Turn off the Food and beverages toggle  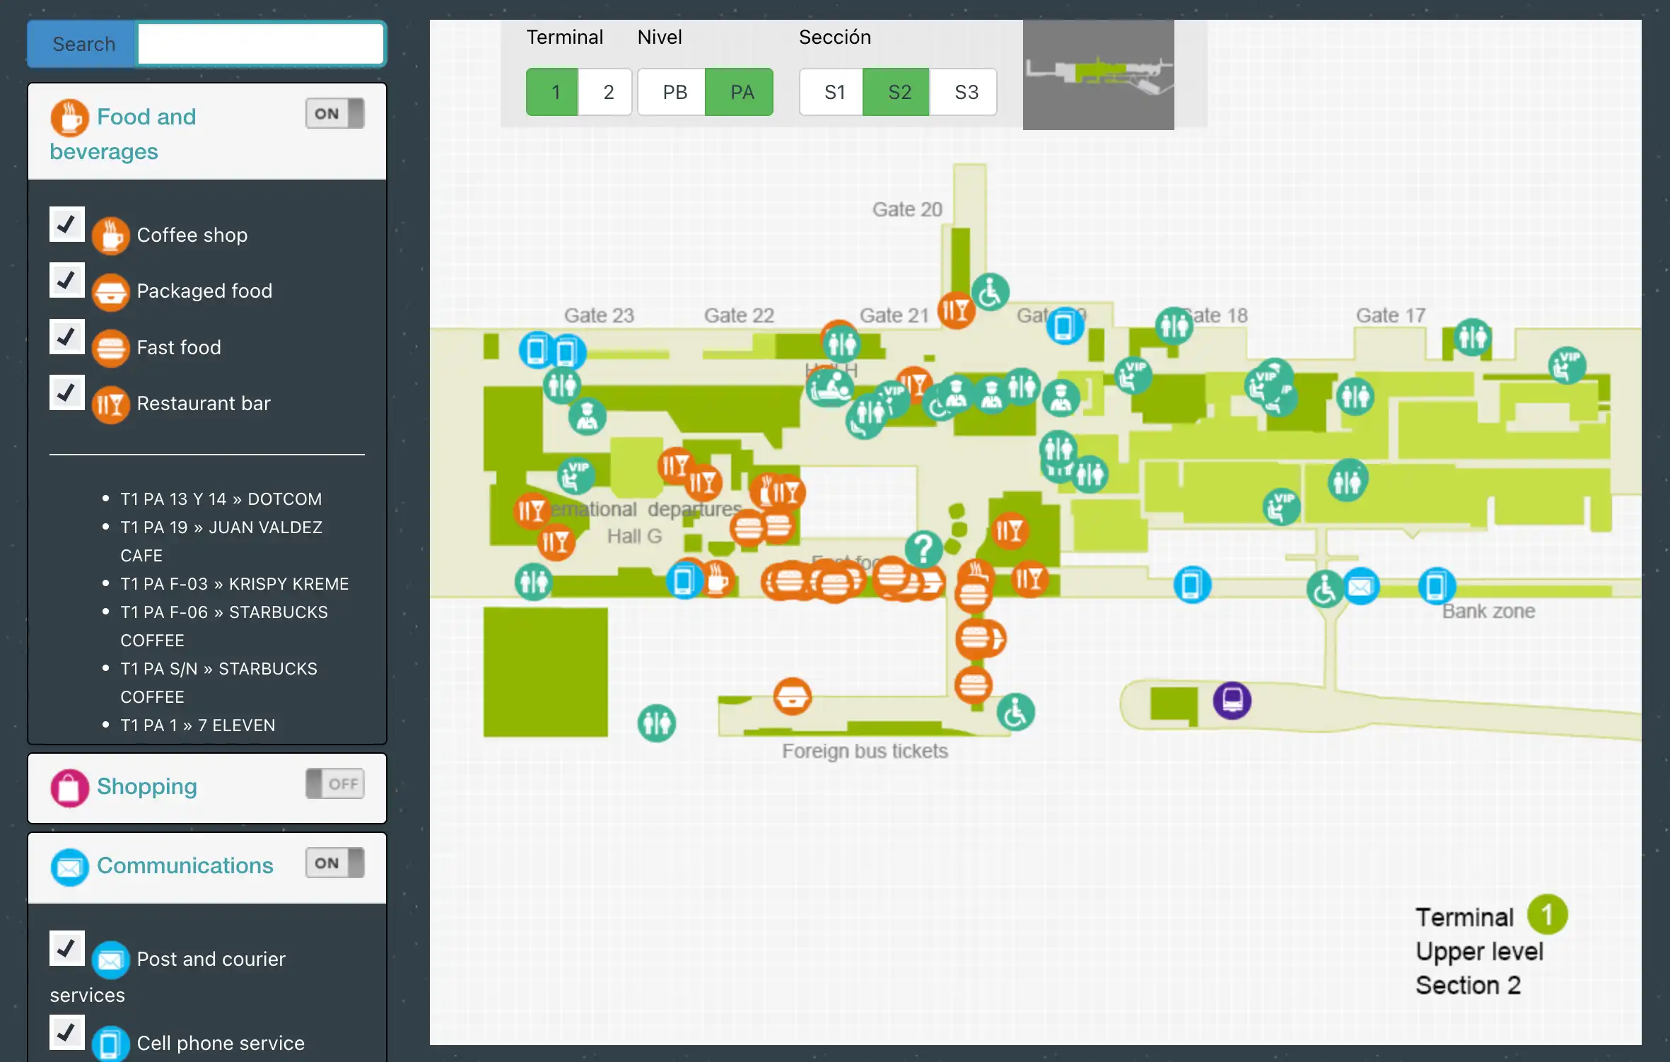pos(334,113)
